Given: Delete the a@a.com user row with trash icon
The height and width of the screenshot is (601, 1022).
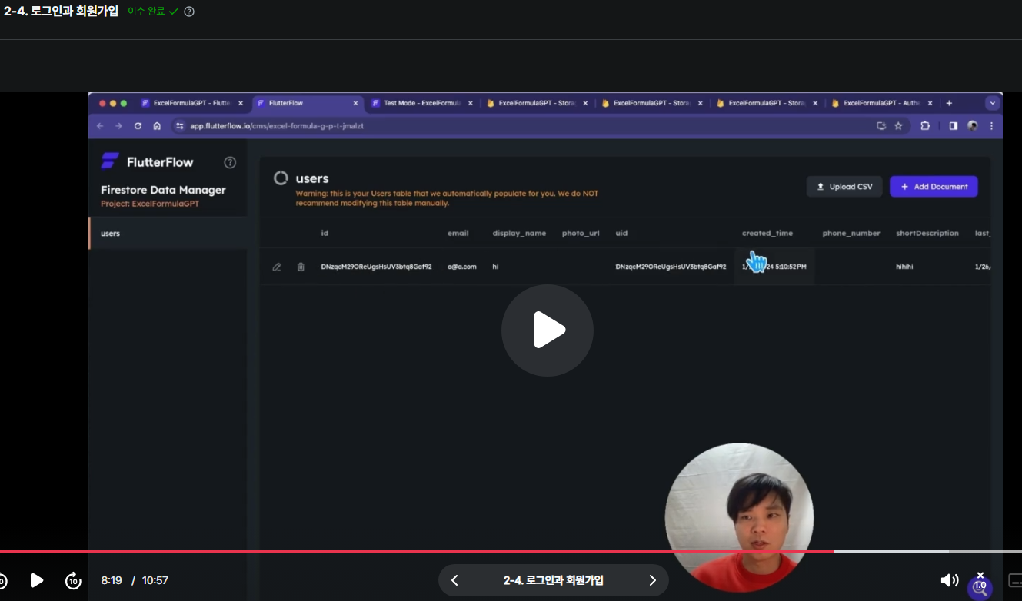Looking at the screenshot, I should point(301,267).
